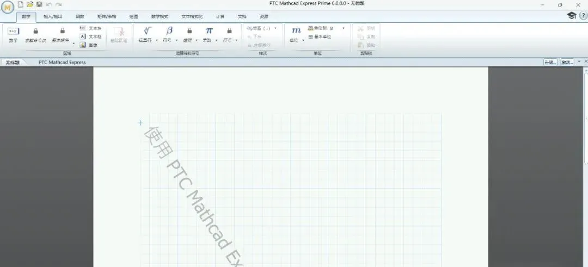Open the π 常数 constants gallery
The height and width of the screenshot is (267, 588).
click(209, 34)
